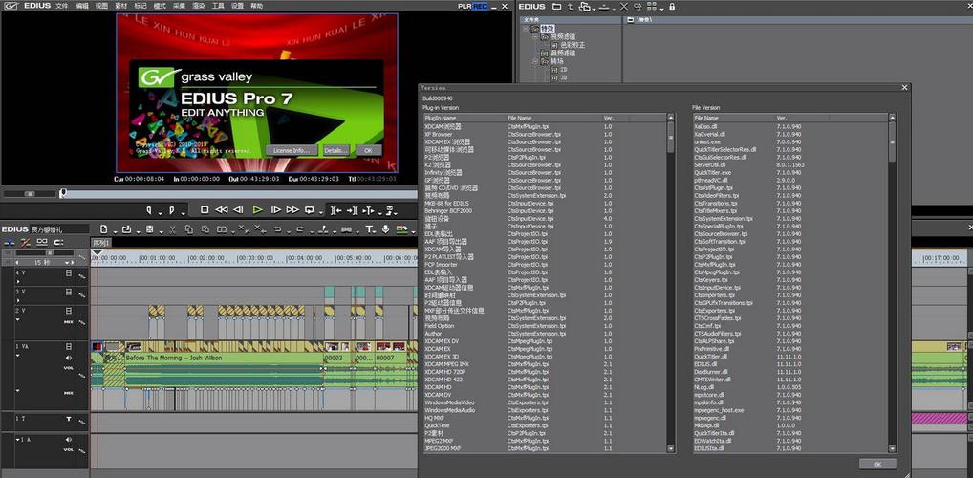Screen dimensions: 973x478
Task: Click the Redo icon
Action: click(300, 229)
